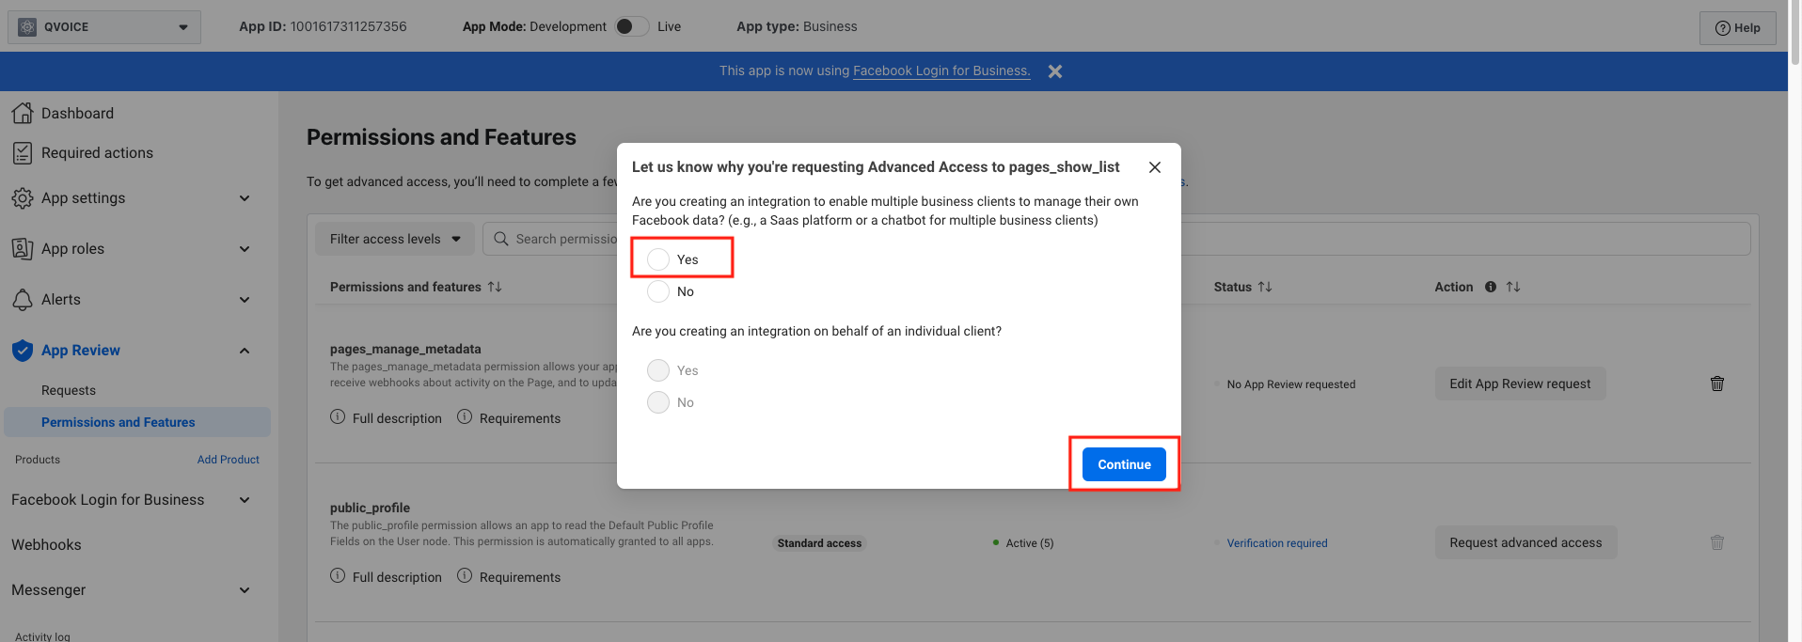
Task: Expand the Alerts section
Action: click(x=245, y=300)
